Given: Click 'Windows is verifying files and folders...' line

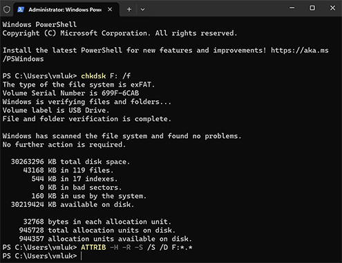Looking at the screenshot, I should click(87, 102).
